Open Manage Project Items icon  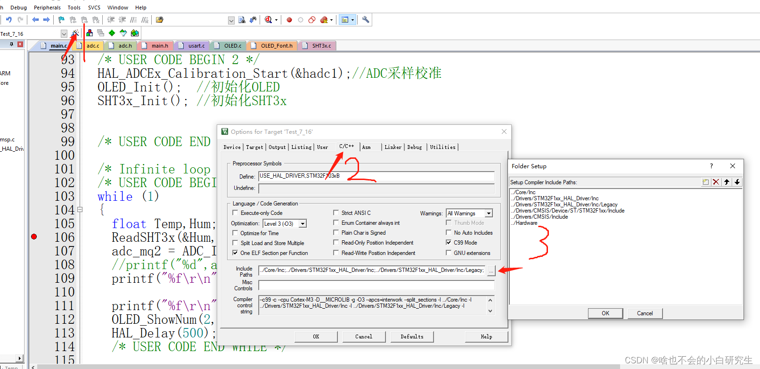tap(89, 33)
